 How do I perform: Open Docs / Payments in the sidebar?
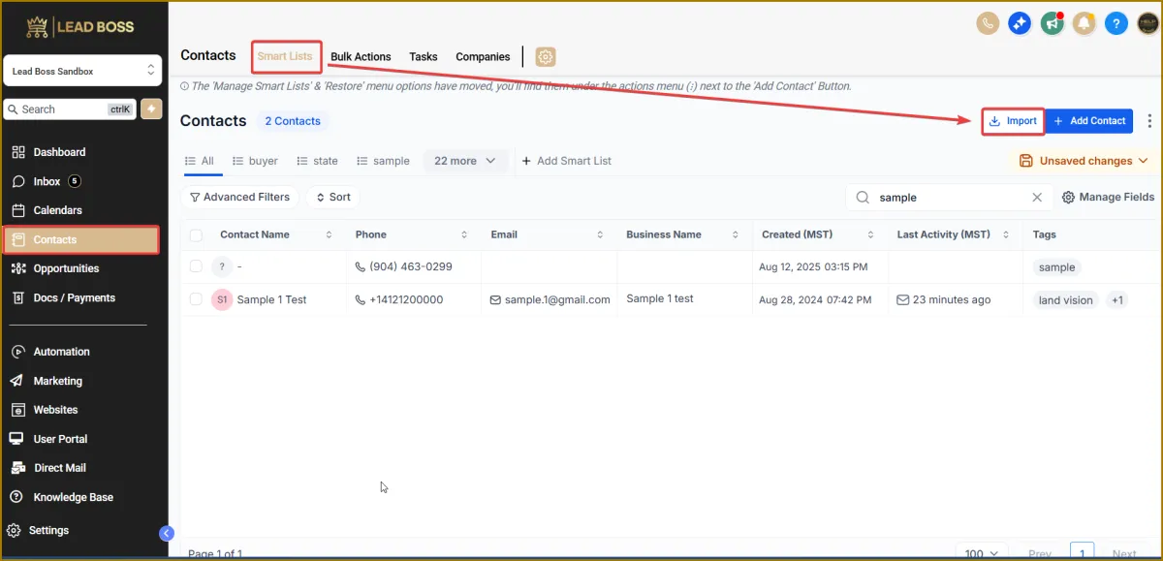81,297
